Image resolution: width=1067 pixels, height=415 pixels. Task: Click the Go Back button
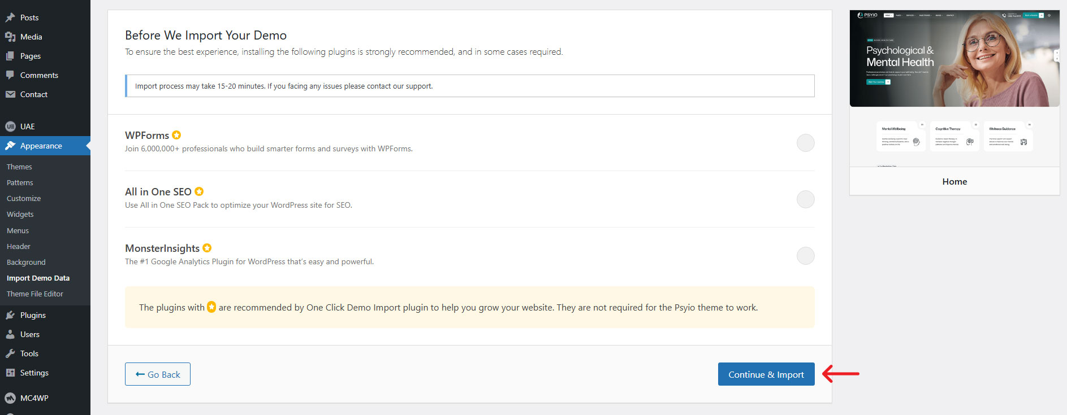pyautogui.click(x=158, y=374)
